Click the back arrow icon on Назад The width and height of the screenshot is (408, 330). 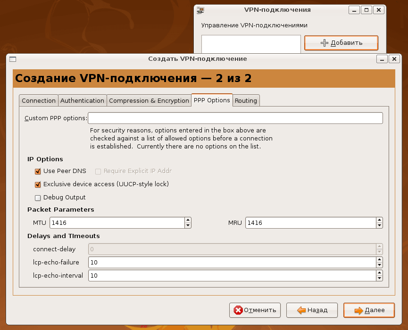pyautogui.click(x=302, y=310)
